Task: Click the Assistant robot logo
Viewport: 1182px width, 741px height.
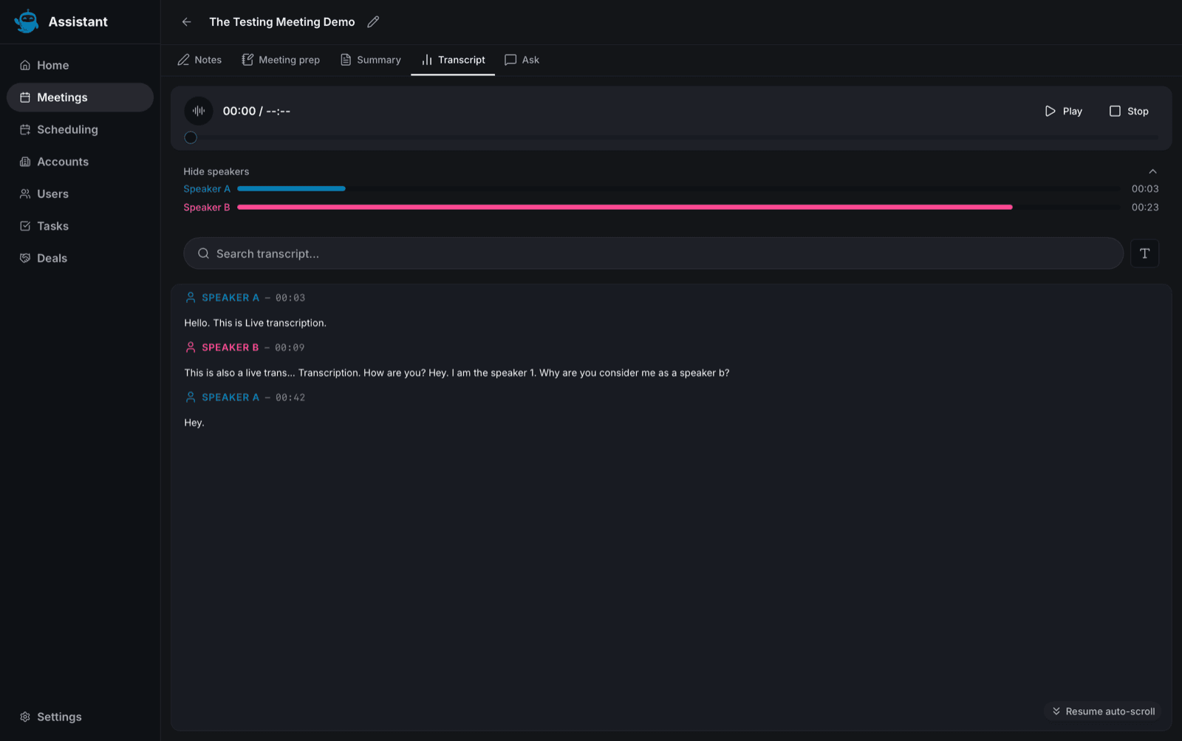Action: coord(27,21)
